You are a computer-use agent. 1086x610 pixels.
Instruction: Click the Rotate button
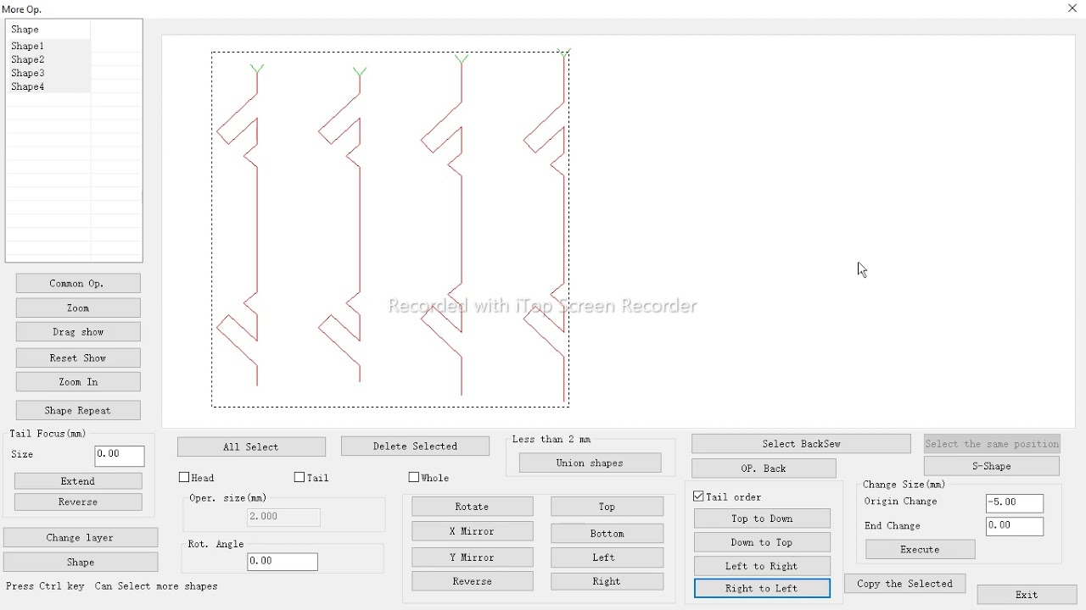click(x=473, y=507)
